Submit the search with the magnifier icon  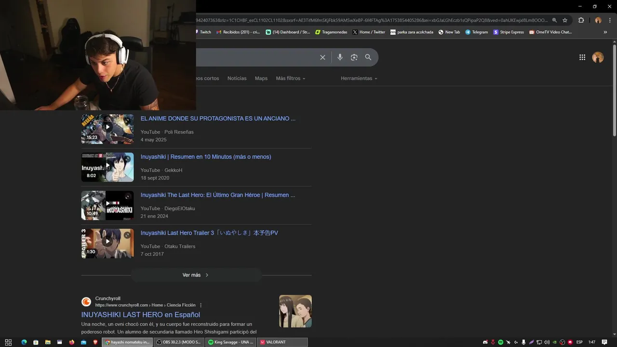(368, 57)
